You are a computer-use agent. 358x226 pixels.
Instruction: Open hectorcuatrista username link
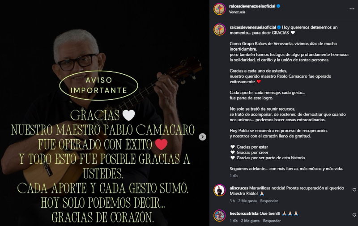point(244,213)
